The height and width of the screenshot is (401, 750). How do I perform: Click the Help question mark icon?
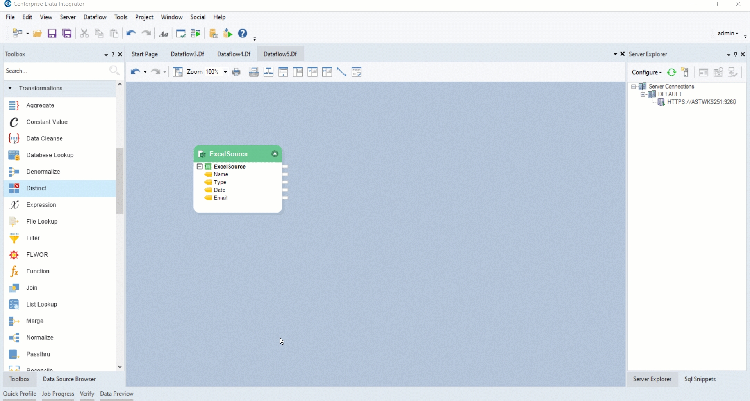(243, 34)
